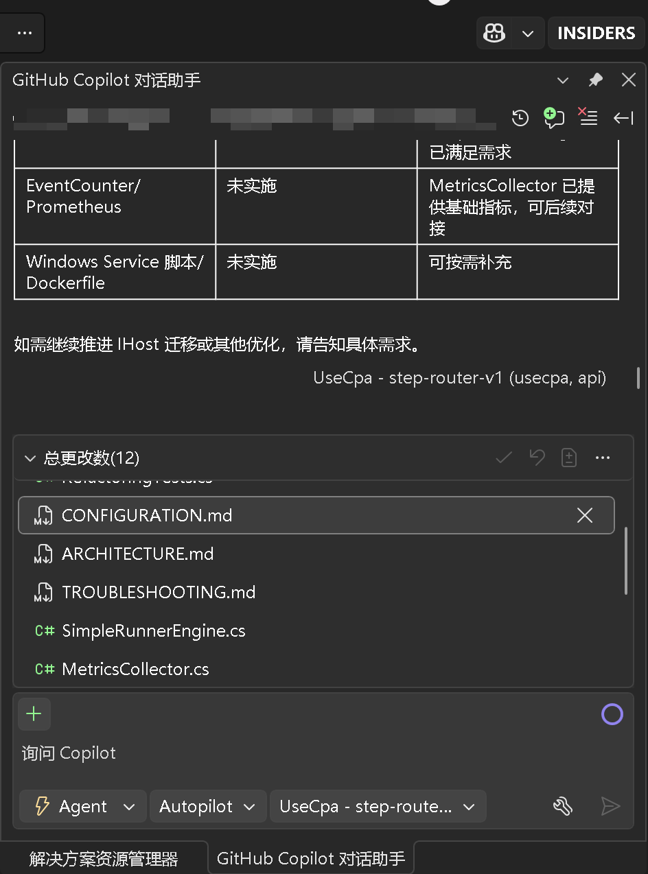Screen dimensions: 648x874
Task: Select CONFIGURATION.md in changes list
Action: [316, 515]
